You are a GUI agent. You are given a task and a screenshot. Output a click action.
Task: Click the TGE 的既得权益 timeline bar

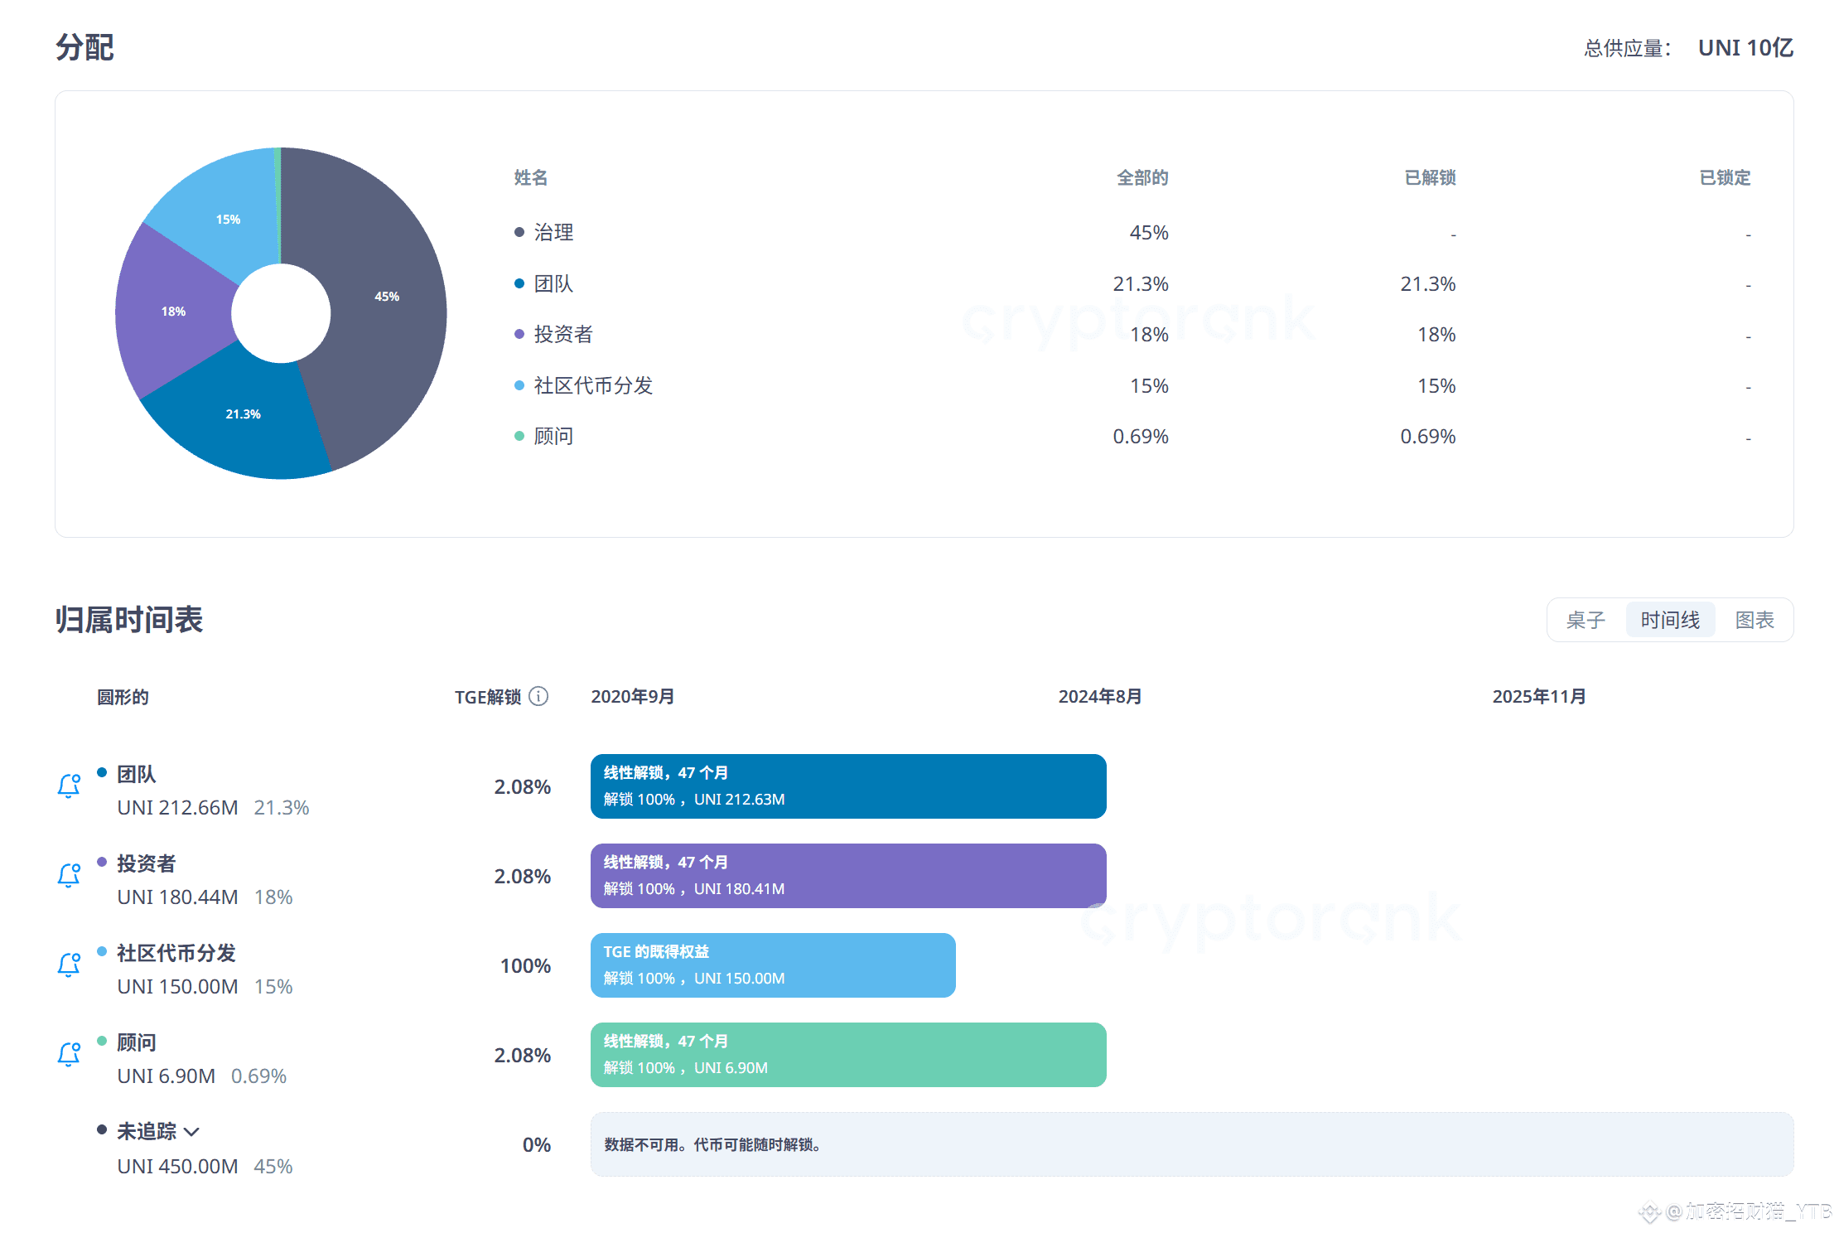772,965
